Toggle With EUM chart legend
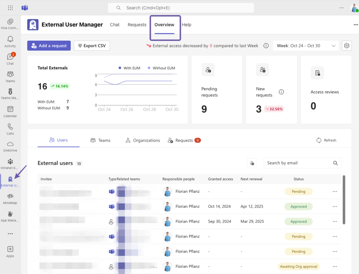 [x=129, y=68]
